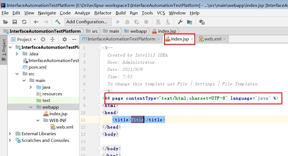Open Project panel gear options
Image resolution: width=288 pixels, height=156 pixels.
pyautogui.click(x=65, y=39)
